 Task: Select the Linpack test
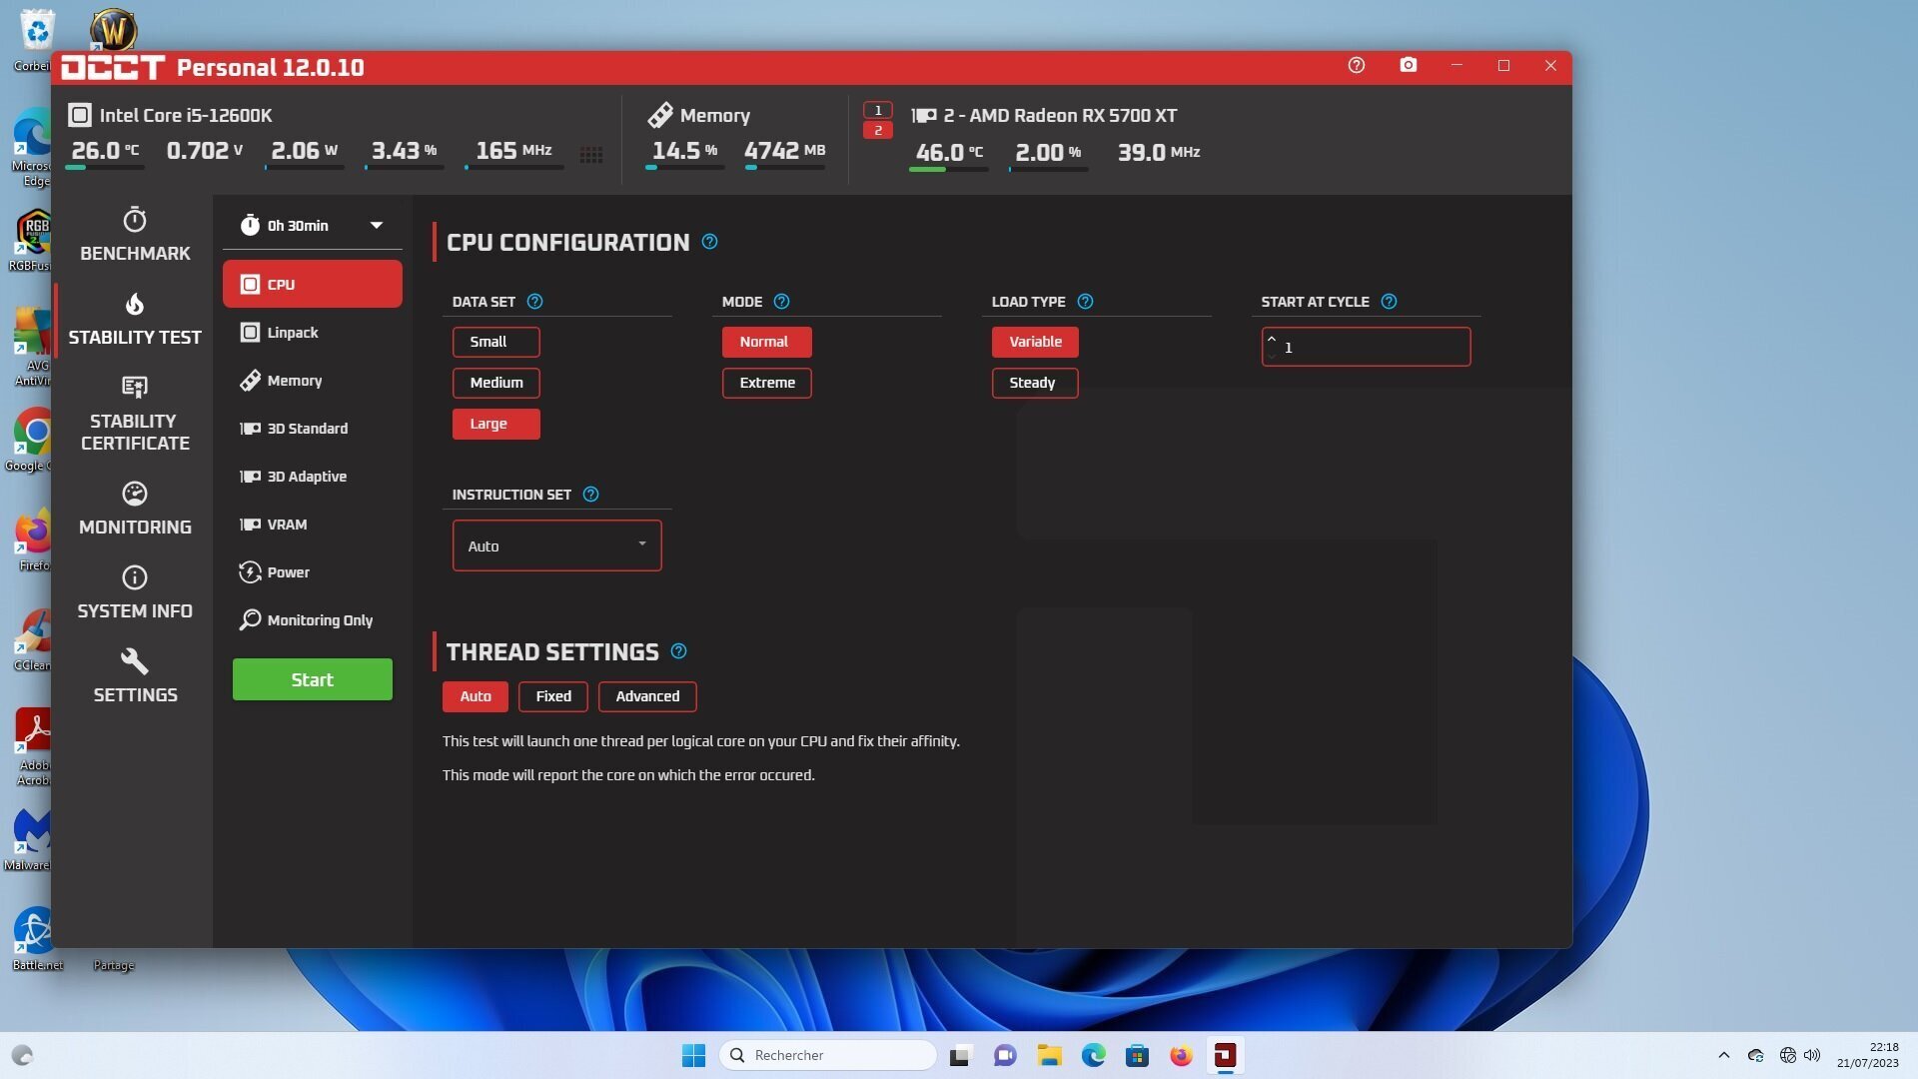[x=293, y=333]
